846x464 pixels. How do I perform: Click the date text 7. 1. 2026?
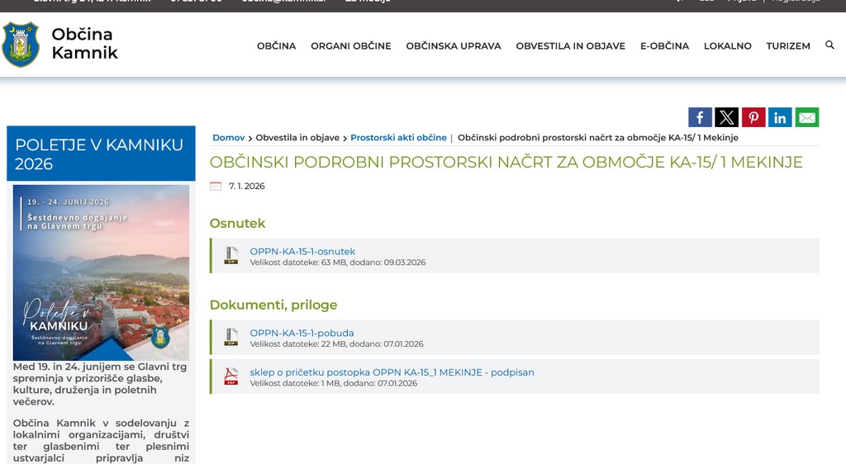[246, 186]
